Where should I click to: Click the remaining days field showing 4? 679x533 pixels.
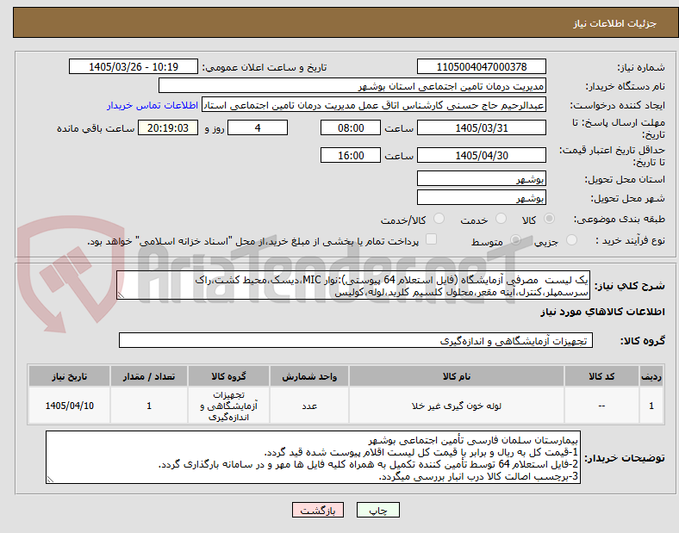[258, 128]
